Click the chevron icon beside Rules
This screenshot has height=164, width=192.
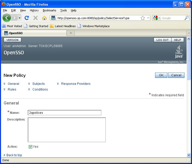tap(4, 89)
